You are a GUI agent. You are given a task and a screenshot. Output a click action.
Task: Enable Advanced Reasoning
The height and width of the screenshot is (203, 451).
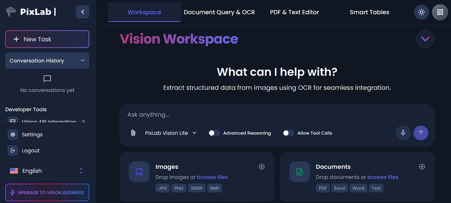pyautogui.click(x=214, y=133)
